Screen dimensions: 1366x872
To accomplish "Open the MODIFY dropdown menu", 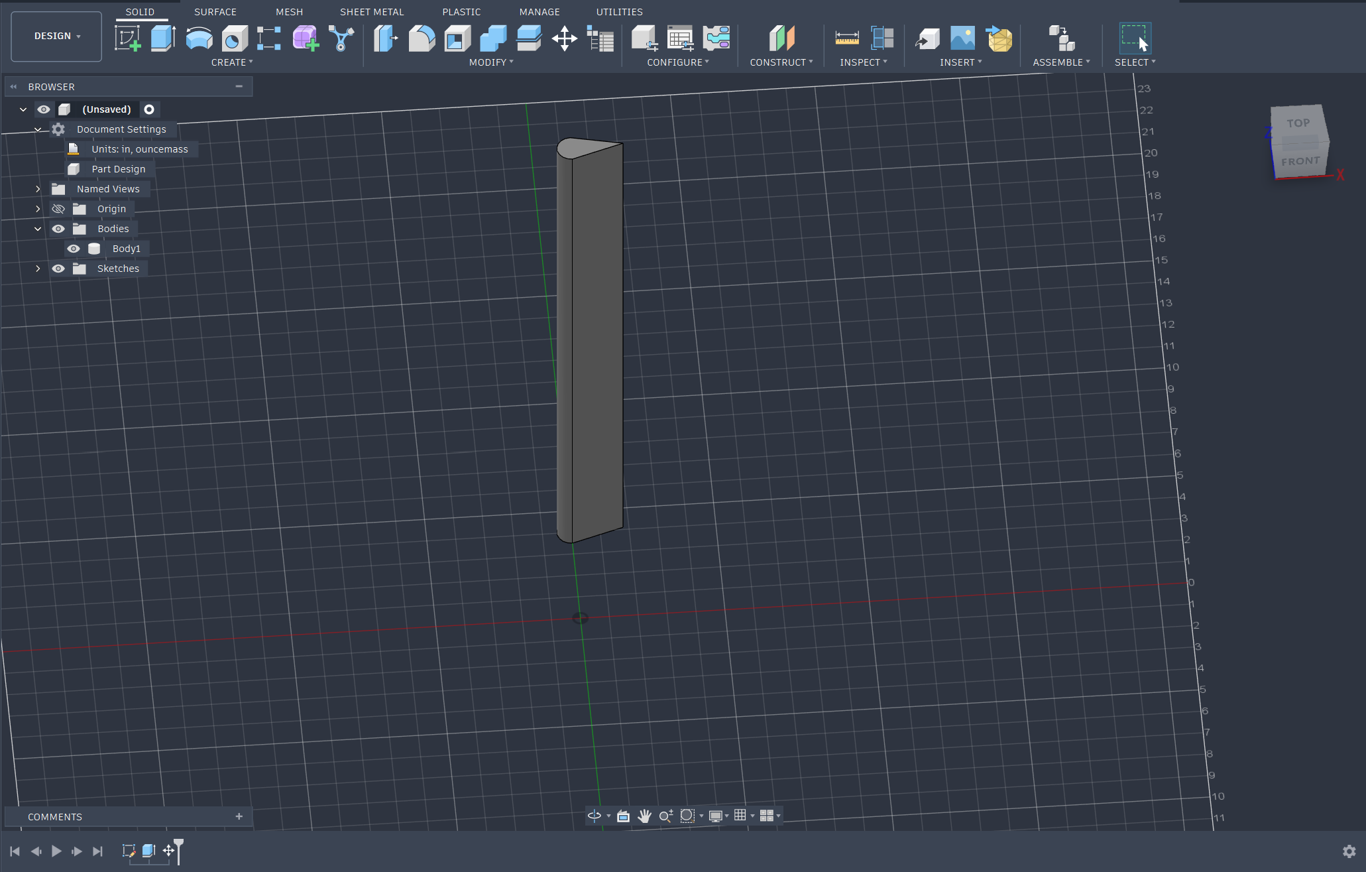I will 491,62.
